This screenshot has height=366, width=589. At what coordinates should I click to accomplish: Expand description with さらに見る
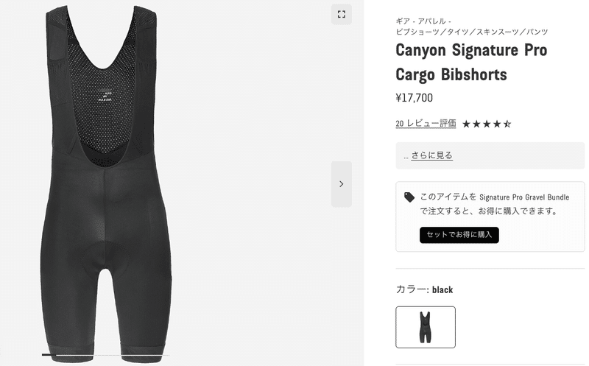[x=431, y=155]
